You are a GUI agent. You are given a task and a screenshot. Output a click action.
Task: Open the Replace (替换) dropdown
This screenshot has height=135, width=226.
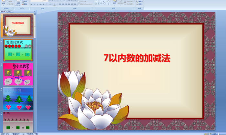[x=139, y=1]
